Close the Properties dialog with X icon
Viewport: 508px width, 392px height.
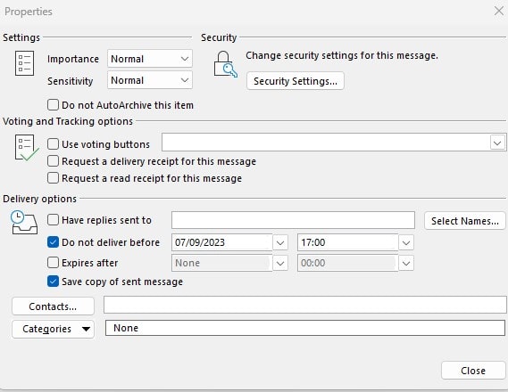tap(499, 11)
